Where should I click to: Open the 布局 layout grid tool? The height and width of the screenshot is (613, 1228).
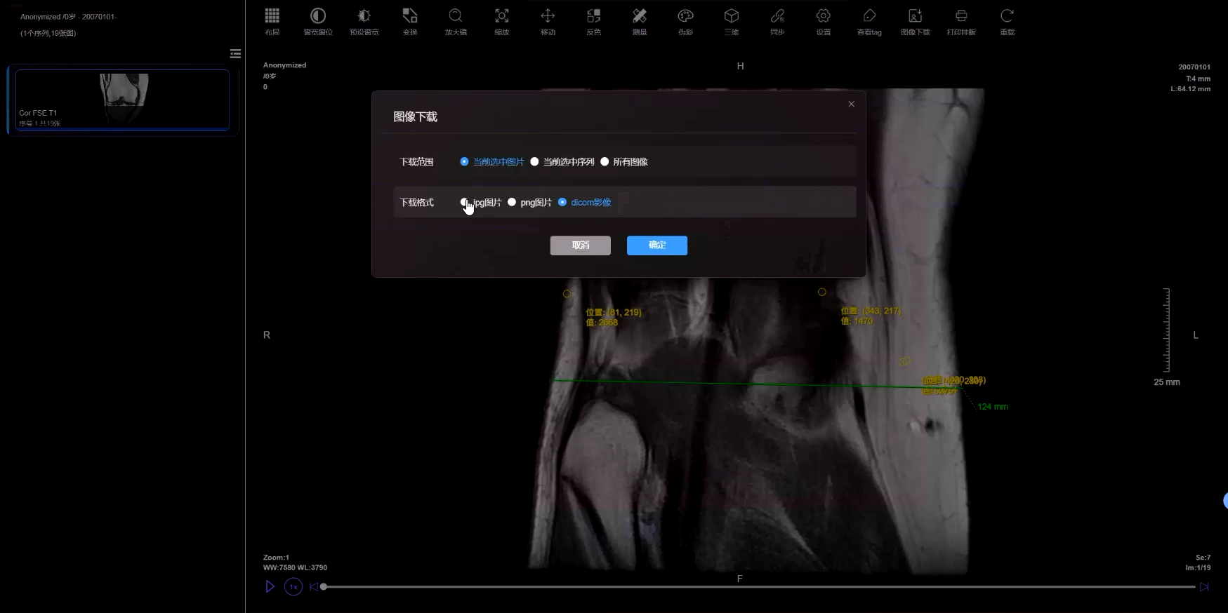click(272, 21)
